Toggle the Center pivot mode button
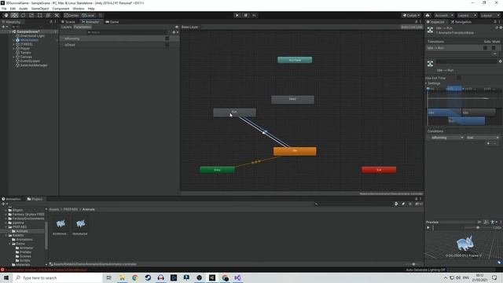The width and height of the screenshot is (503, 283). pos(72,16)
